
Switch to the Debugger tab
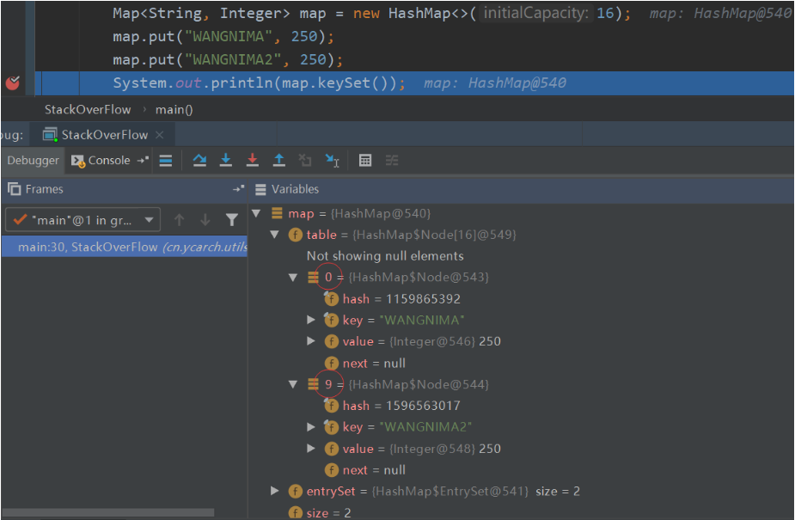33,160
